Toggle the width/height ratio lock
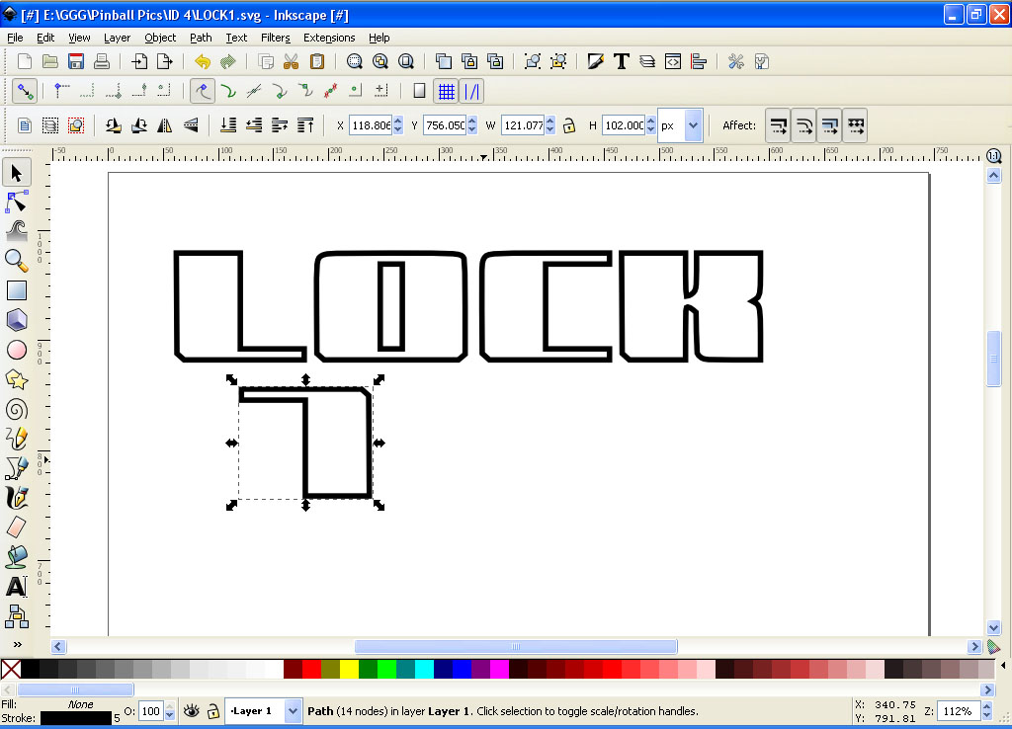The width and height of the screenshot is (1012, 729). click(569, 125)
